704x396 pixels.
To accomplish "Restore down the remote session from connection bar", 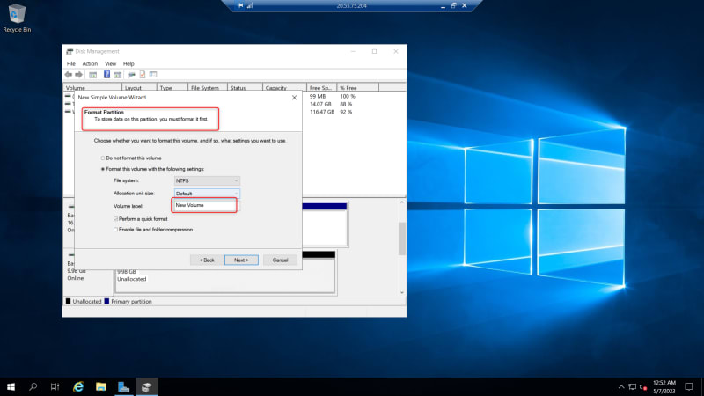I will [x=453, y=5].
